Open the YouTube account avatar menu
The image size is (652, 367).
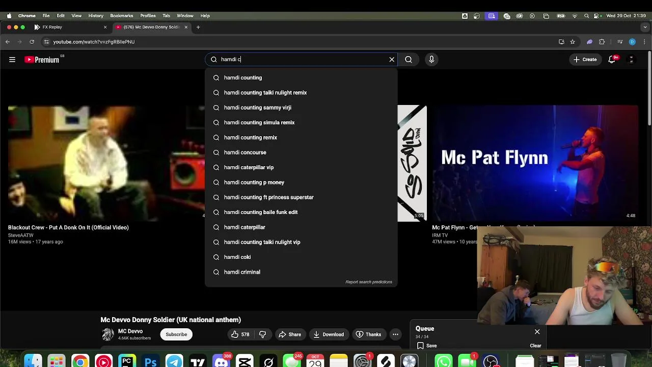632,60
